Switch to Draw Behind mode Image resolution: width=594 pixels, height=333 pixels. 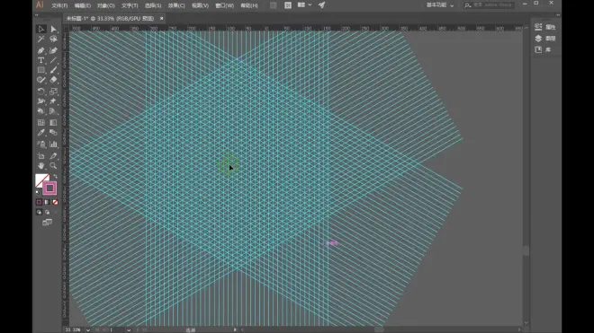click(x=47, y=212)
